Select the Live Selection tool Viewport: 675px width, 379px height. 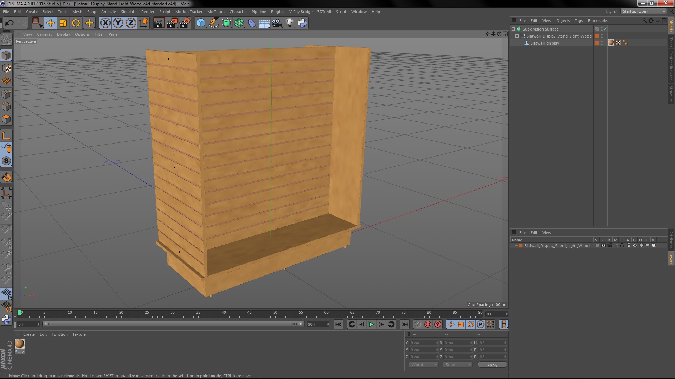(37, 23)
